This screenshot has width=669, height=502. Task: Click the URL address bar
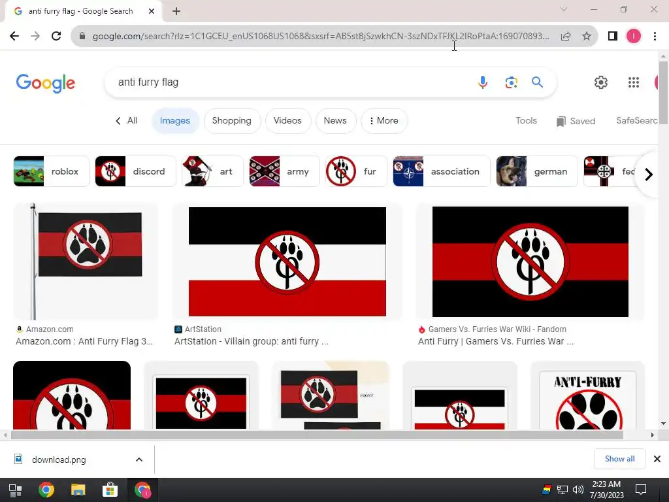click(321, 37)
